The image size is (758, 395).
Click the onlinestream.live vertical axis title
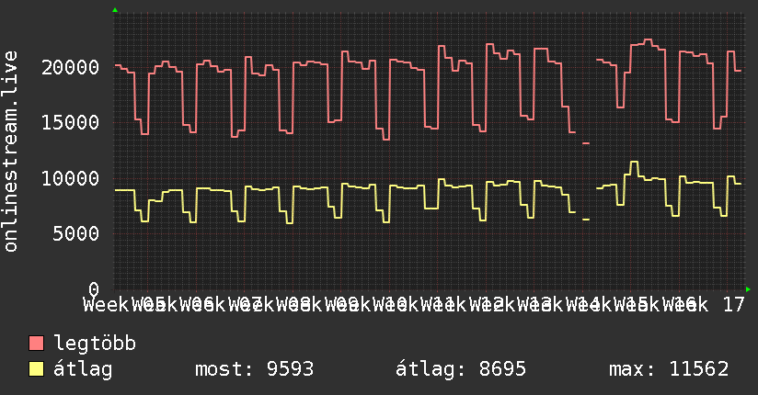click(x=10, y=152)
